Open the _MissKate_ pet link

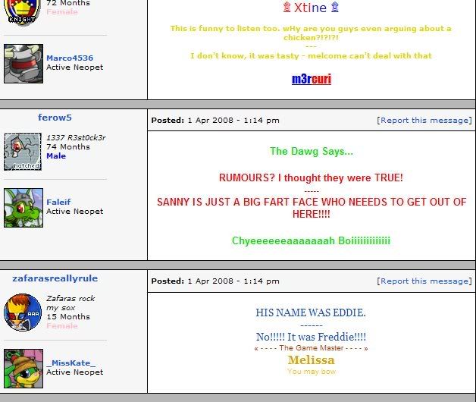pos(71,363)
